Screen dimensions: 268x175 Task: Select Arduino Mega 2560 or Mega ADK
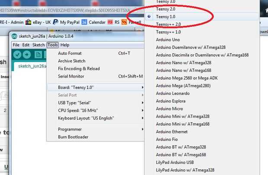(x=202, y=78)
